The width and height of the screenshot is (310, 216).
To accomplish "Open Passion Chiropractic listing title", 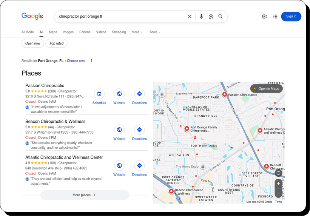I will [45, 86].
